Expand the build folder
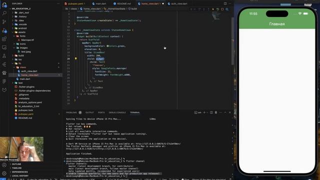Image resolution: width=320 pixels, height=180 pixels. tap(21, 55)
